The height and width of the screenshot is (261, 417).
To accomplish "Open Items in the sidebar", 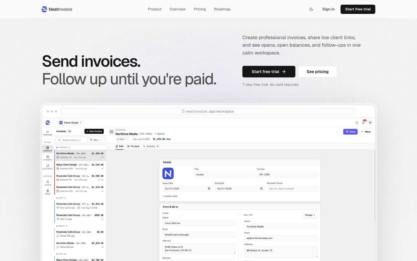I will point(47,192).
